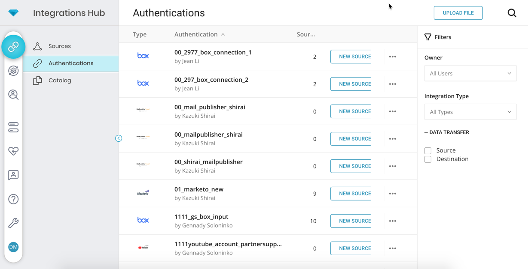Enable the Source data transfer checkbox
Screen dimensions: 528x269
tap(428, 151)
